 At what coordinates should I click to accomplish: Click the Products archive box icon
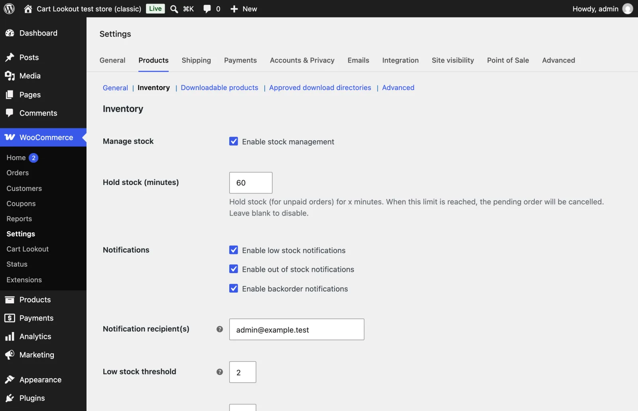[x=10, y=300]
